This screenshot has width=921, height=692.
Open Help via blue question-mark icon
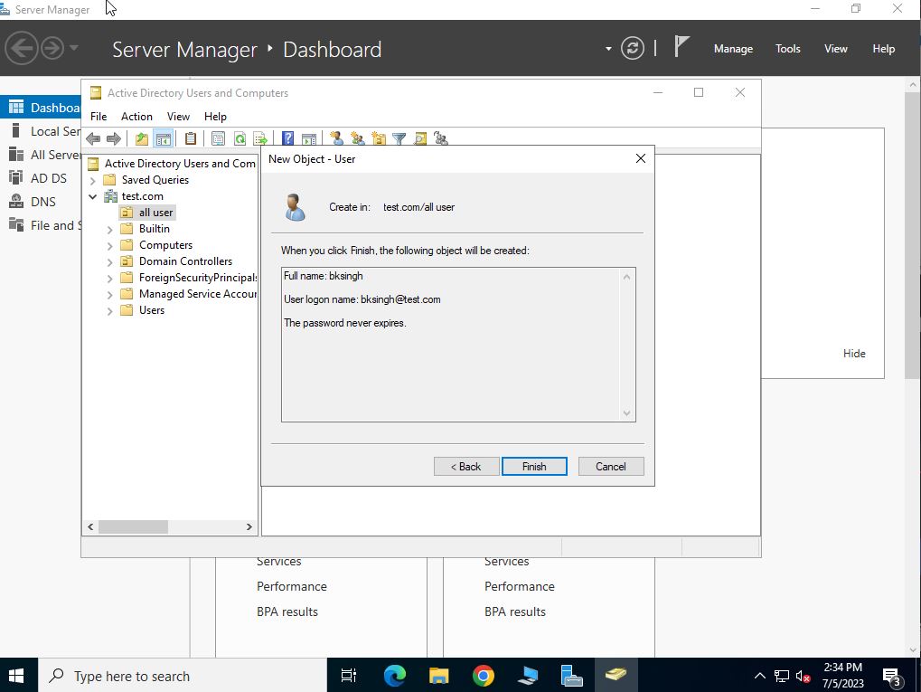[x=287, y=138]
